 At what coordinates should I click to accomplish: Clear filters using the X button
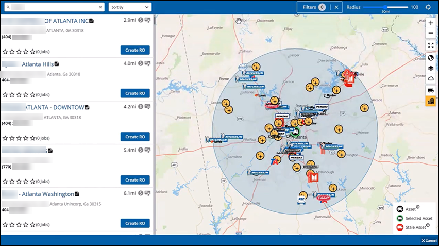(336, 7)
